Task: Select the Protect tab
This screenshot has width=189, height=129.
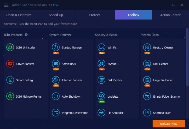Action: [95, 15]
